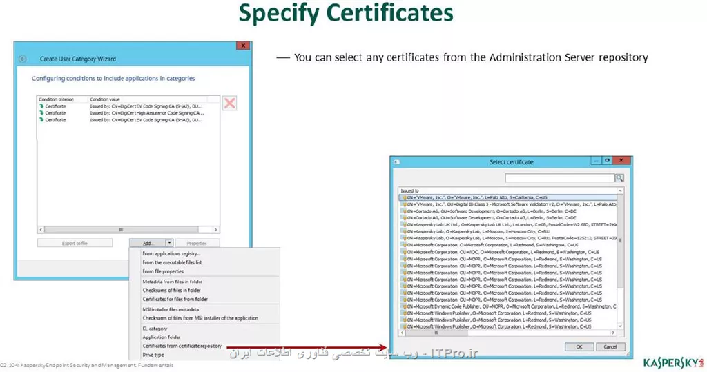Image resolution: width=707 pixels, height=372 pixels.
Task: Click the certificate icon of Microsoft Dynamic Code Publisher row
Action: click(x=404, y=306)
